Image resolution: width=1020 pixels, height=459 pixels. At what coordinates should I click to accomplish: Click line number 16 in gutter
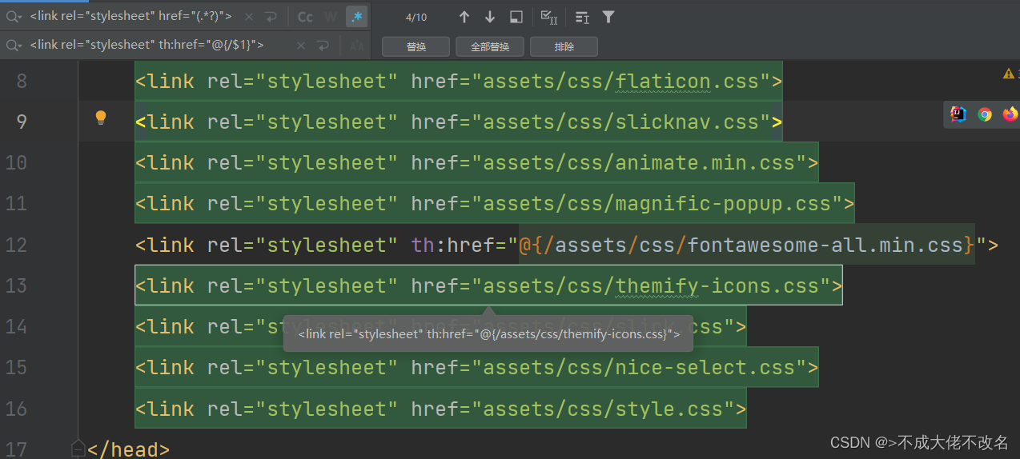[x=16, y=409]
